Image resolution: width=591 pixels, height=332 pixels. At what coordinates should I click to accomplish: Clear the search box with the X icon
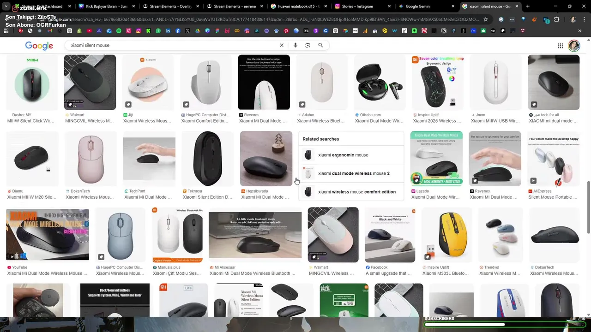click(x=281, y=45)
